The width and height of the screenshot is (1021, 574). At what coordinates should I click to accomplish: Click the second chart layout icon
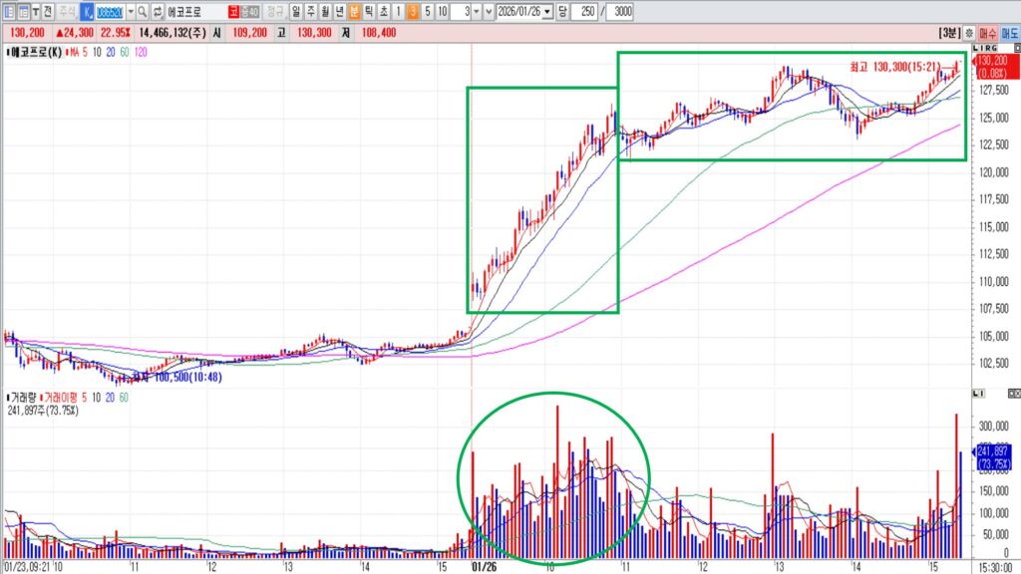click(23, 12)
